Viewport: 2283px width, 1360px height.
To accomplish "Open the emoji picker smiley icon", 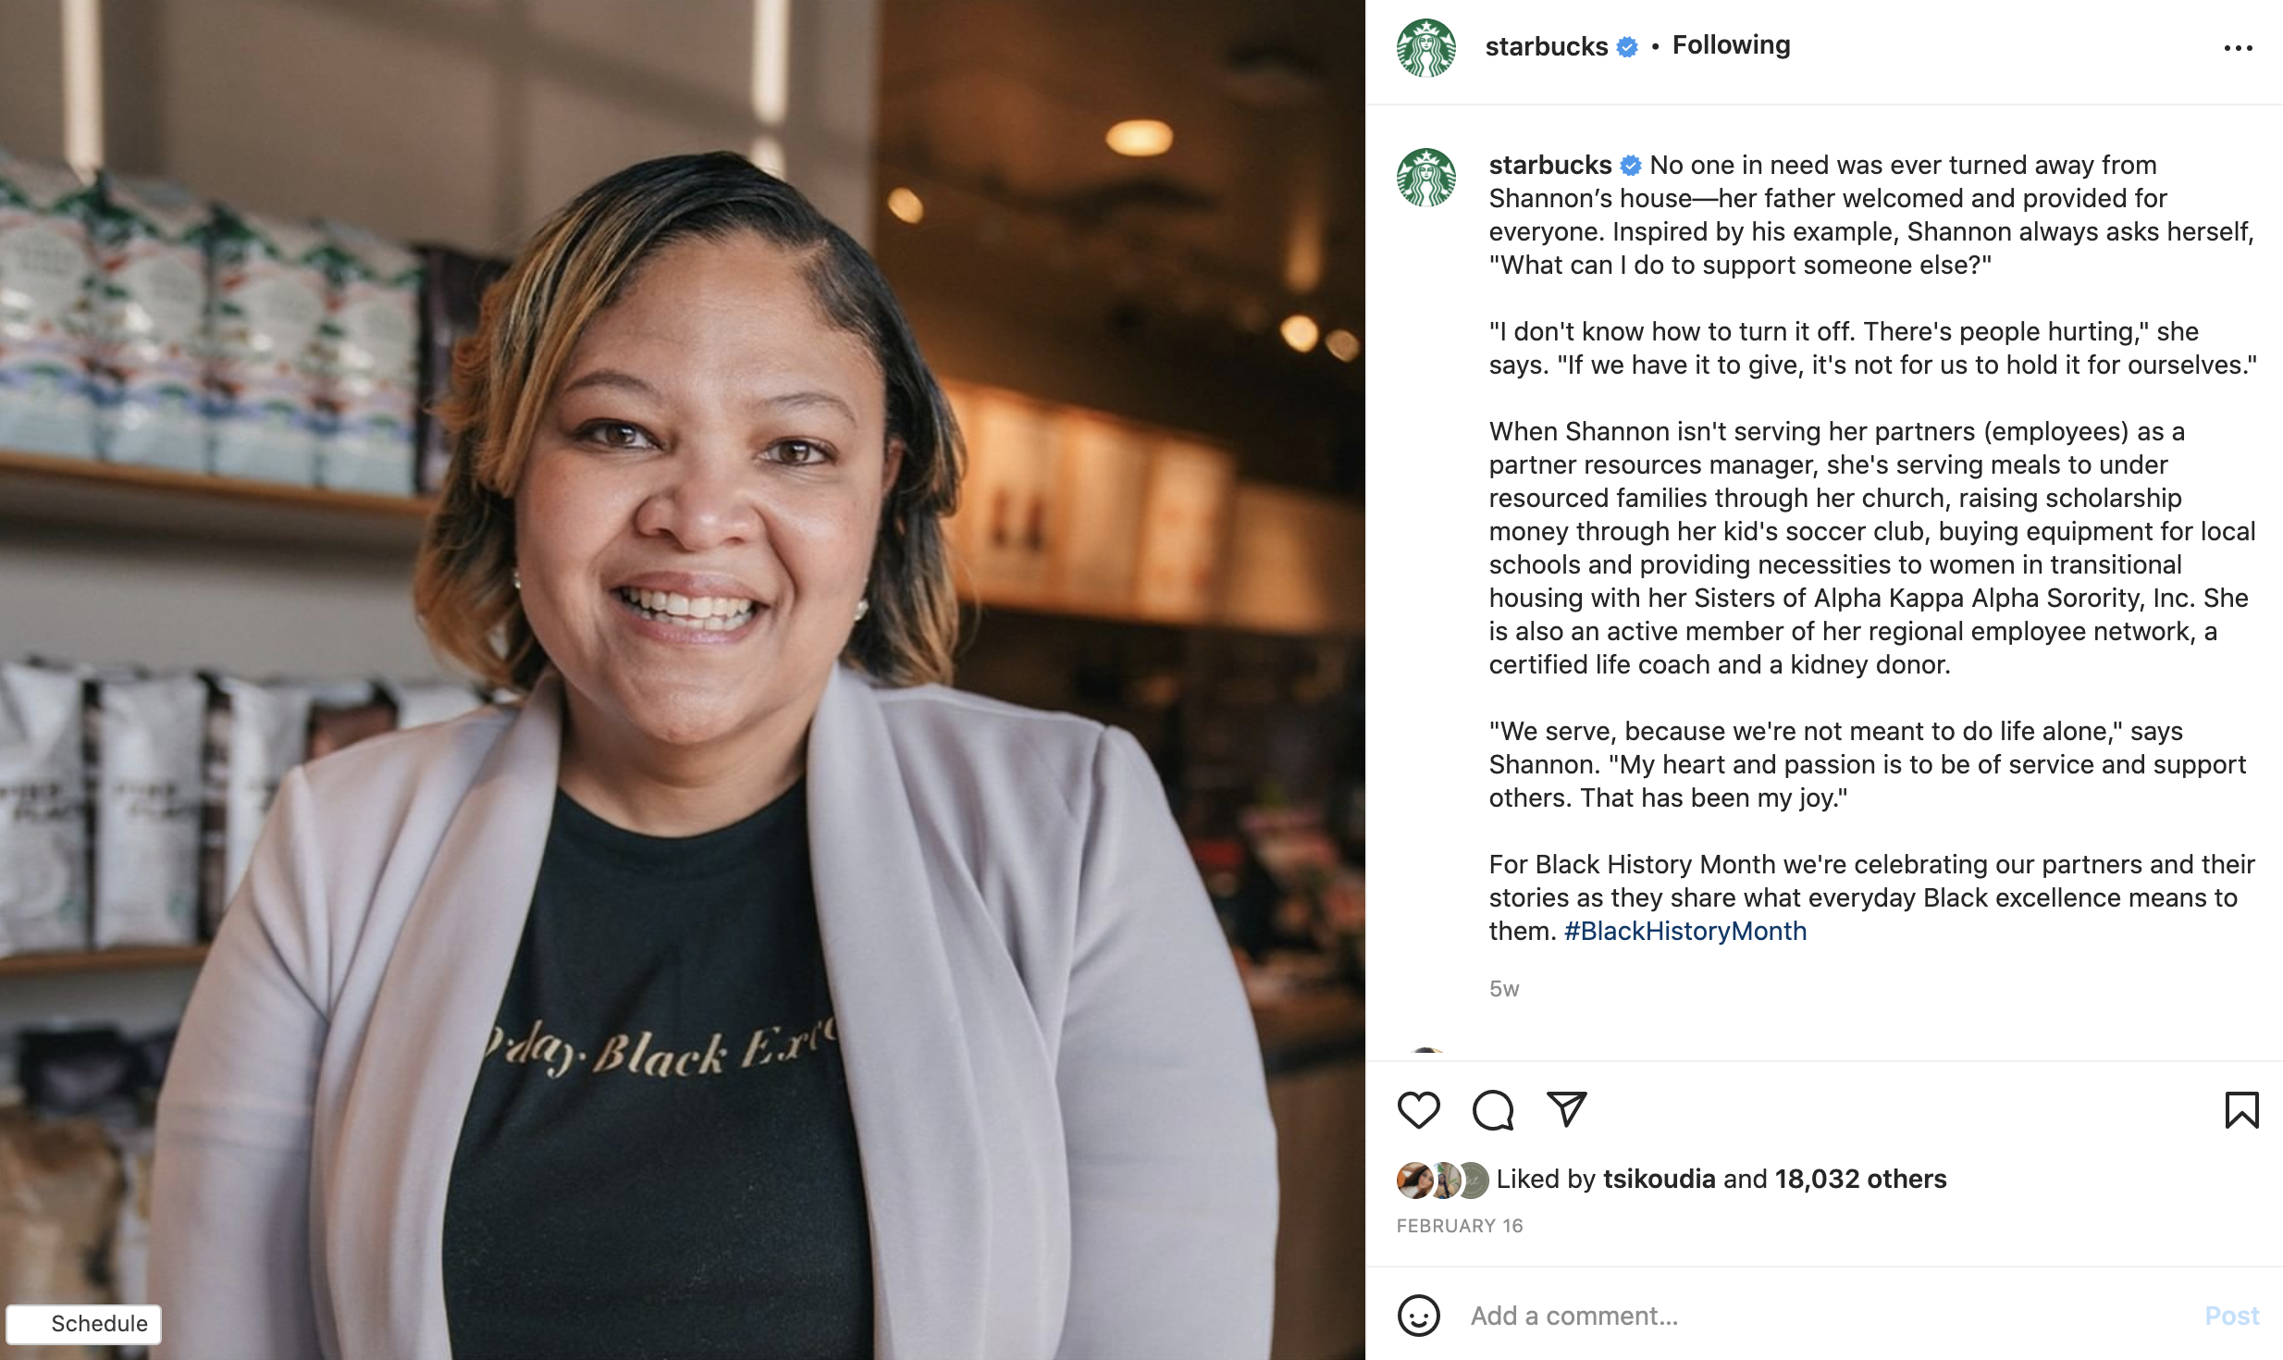I will [x=1418, y=1315].
